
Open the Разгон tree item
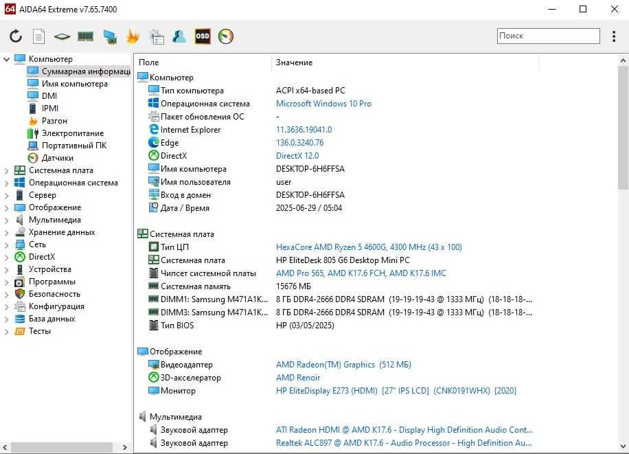(54, 121)
